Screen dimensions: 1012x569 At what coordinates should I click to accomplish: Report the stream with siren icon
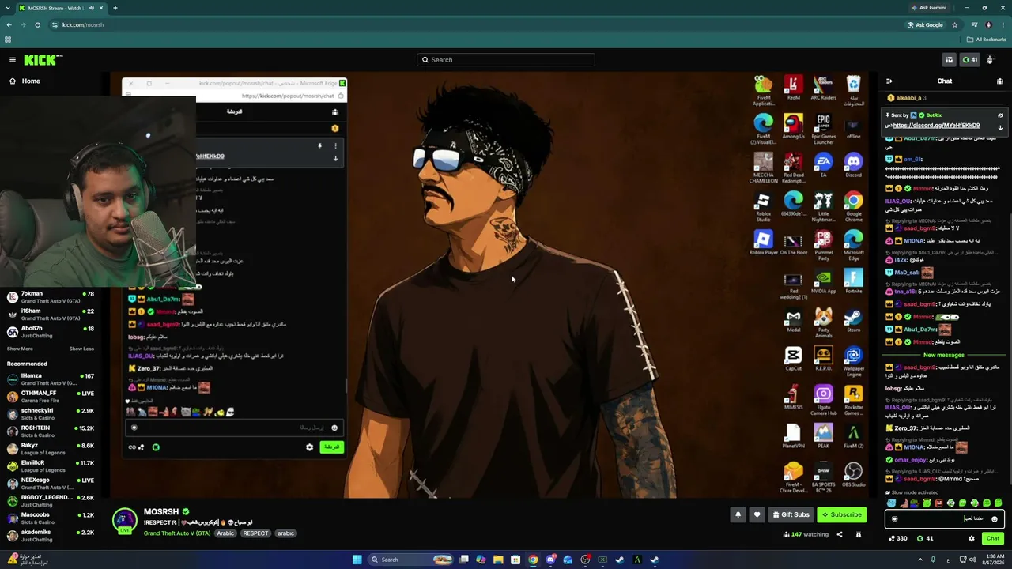tap(859, 535)
